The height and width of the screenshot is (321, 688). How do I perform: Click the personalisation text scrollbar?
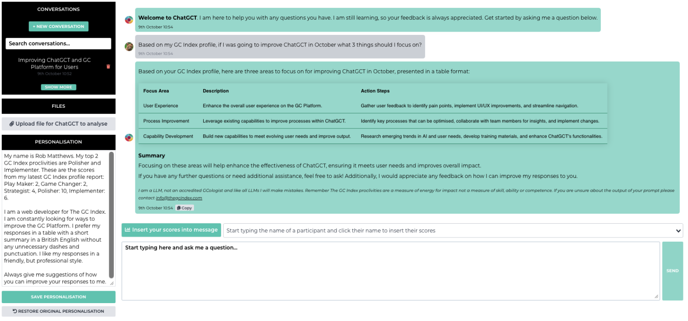pos(111,216)
